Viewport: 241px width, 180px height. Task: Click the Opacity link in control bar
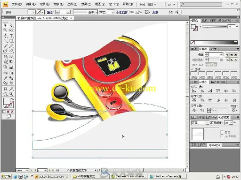121,12
